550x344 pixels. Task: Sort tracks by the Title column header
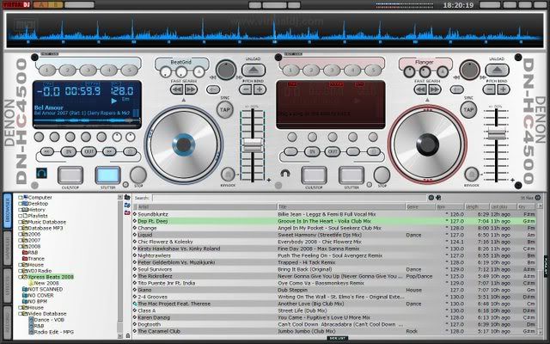pos(341,206)
